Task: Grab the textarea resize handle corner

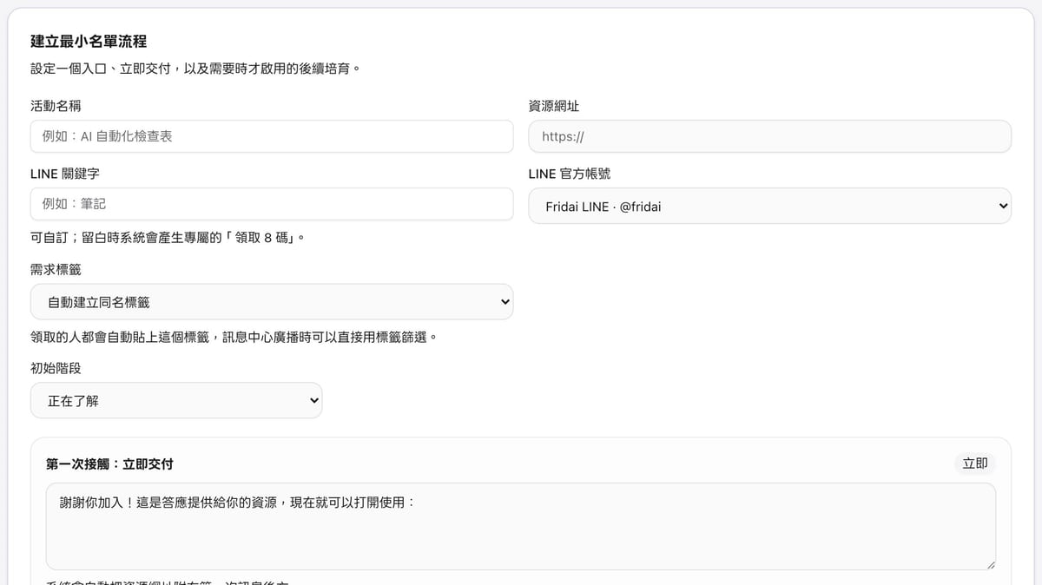Action: pos(990,564)
